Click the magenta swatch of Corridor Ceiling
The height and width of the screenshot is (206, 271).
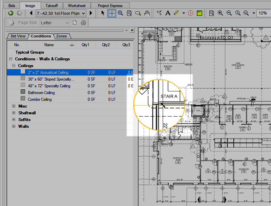click(x=23, y=98)
